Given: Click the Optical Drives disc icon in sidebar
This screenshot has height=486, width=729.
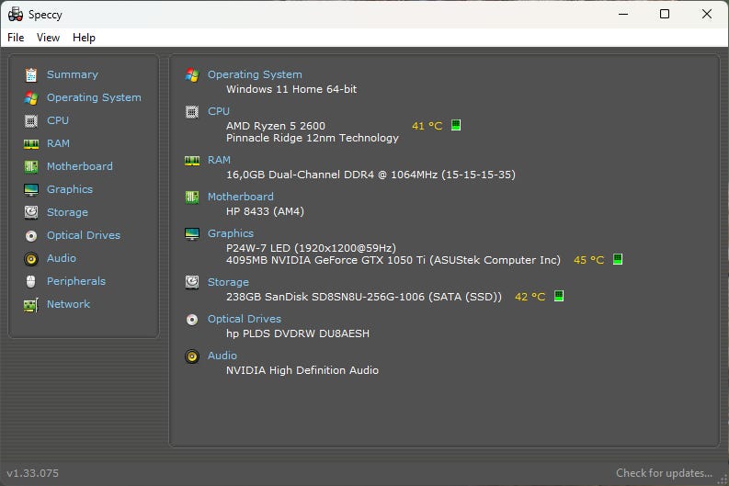Looking at the screenshot, I should [31, 235].
